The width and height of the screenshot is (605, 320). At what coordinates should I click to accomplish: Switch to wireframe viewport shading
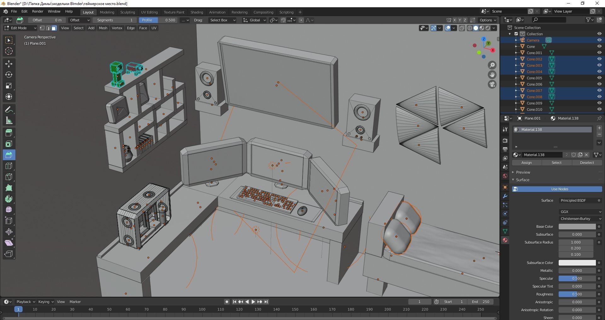pos(470,28)
